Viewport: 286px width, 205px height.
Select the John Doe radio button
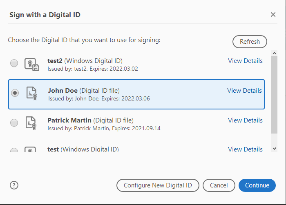[15, 93]
